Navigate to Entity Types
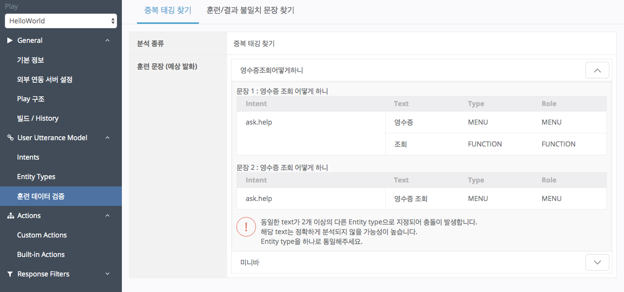624x292 pixels. point(36,177)
